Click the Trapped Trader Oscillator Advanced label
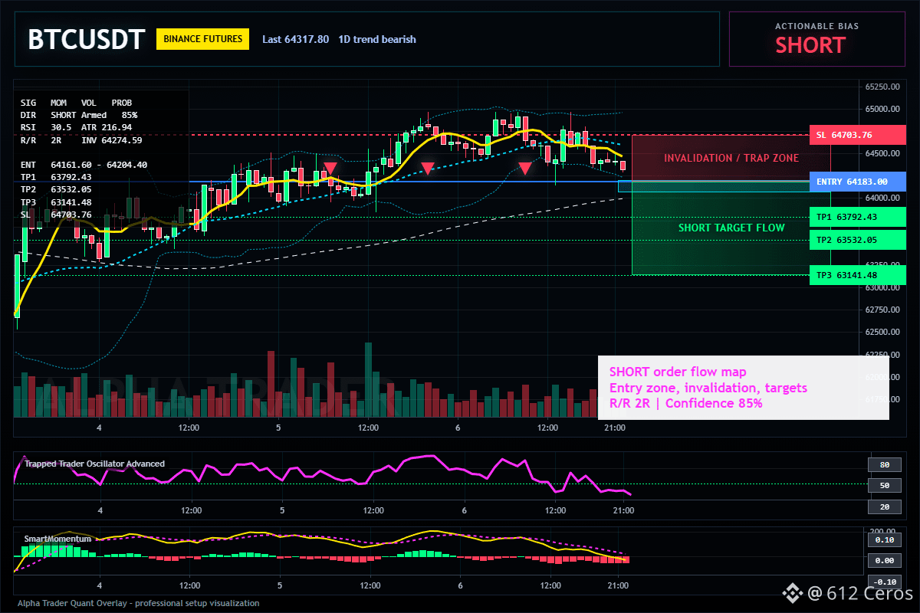 [94, 464]
